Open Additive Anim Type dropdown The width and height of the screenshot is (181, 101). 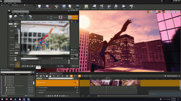pyautogui.click(x=16, y=53)
